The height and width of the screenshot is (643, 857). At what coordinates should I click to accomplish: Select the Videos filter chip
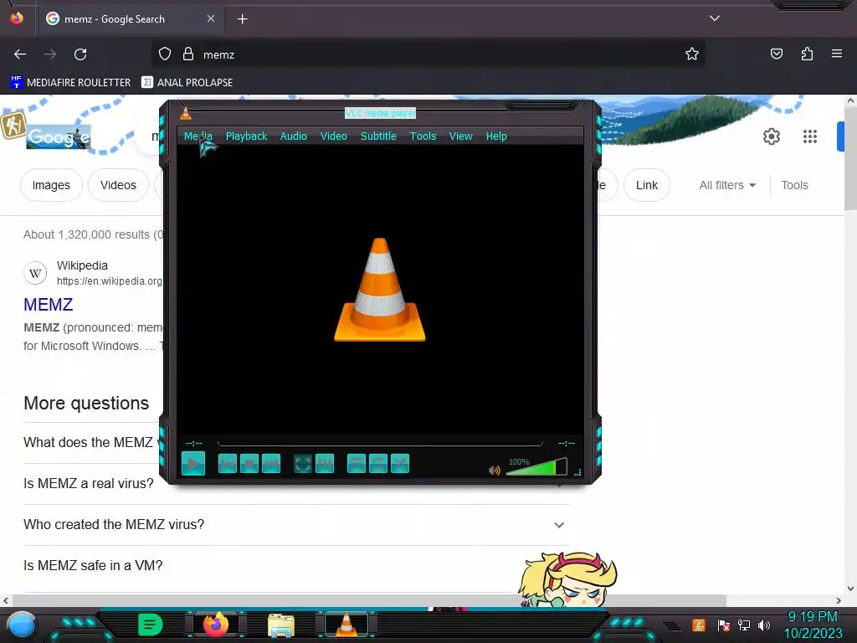tap(119, 185)
